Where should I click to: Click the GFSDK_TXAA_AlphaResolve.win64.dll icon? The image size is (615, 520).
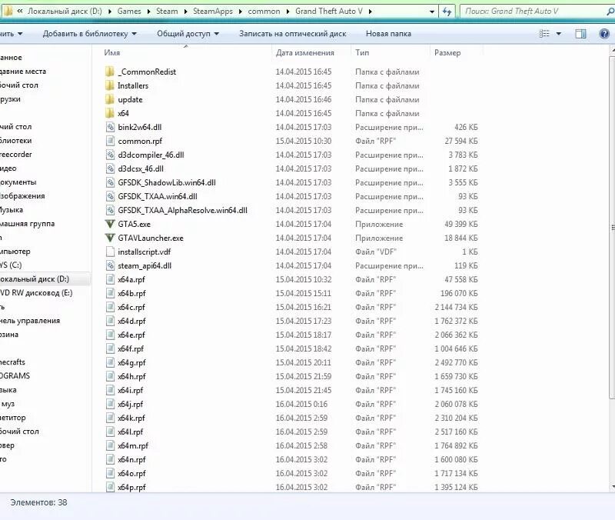point(110,210)
